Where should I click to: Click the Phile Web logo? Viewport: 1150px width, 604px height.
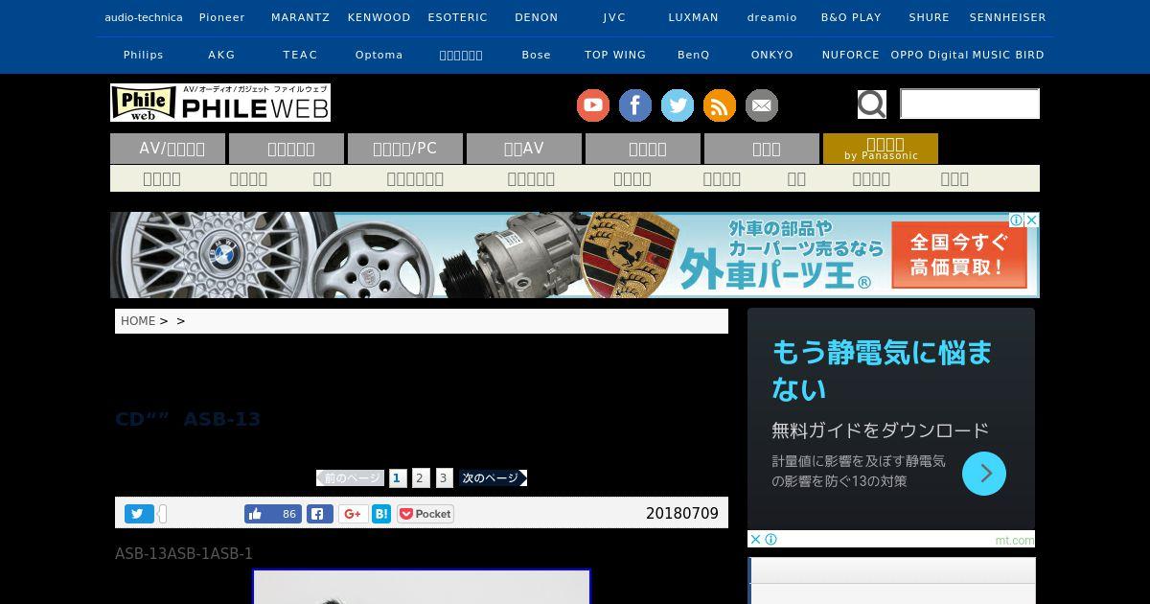(x=220, y=103)
